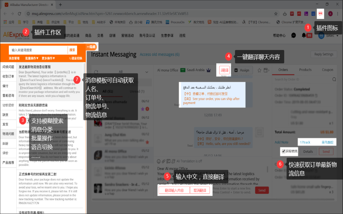343x214 pixels.
Task: Click the Access old messages (6) link
Action: point(160,55)
